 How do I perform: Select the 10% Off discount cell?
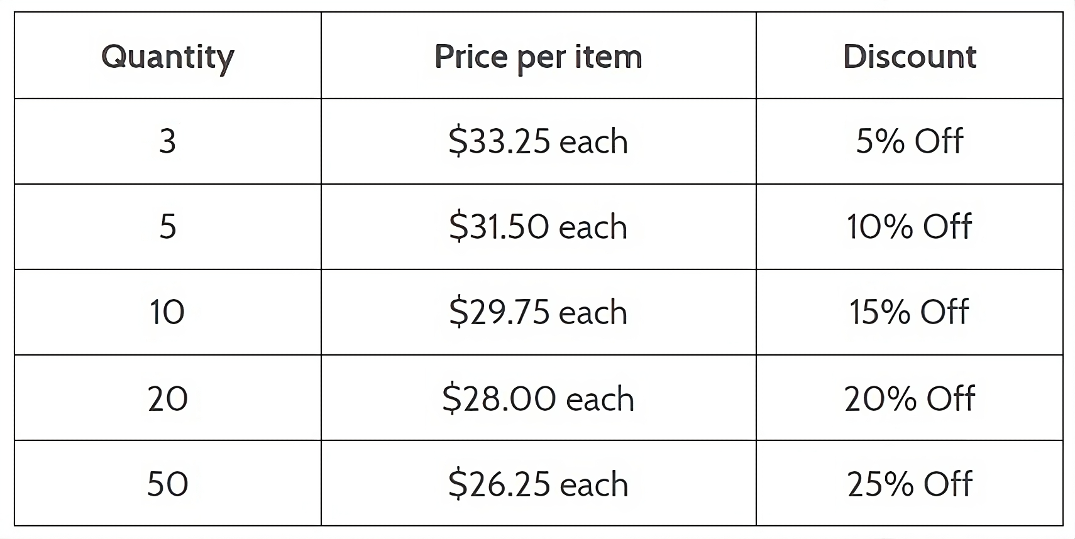click(909, 227)
